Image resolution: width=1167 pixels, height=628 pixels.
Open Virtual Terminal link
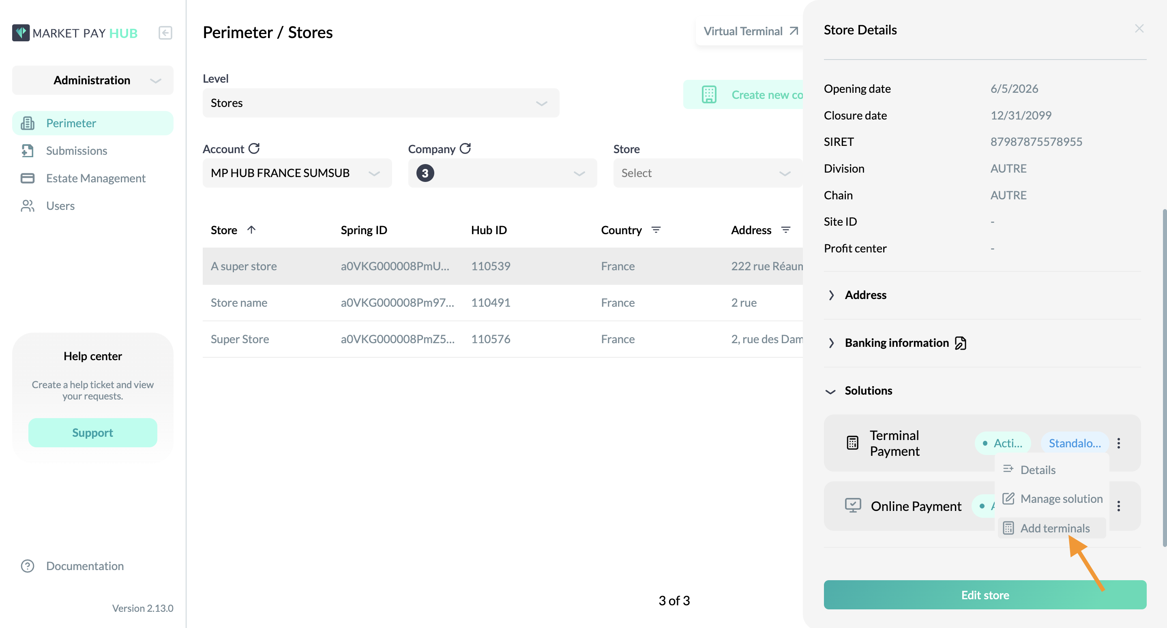pyautogui.click(x=751, y=31)
